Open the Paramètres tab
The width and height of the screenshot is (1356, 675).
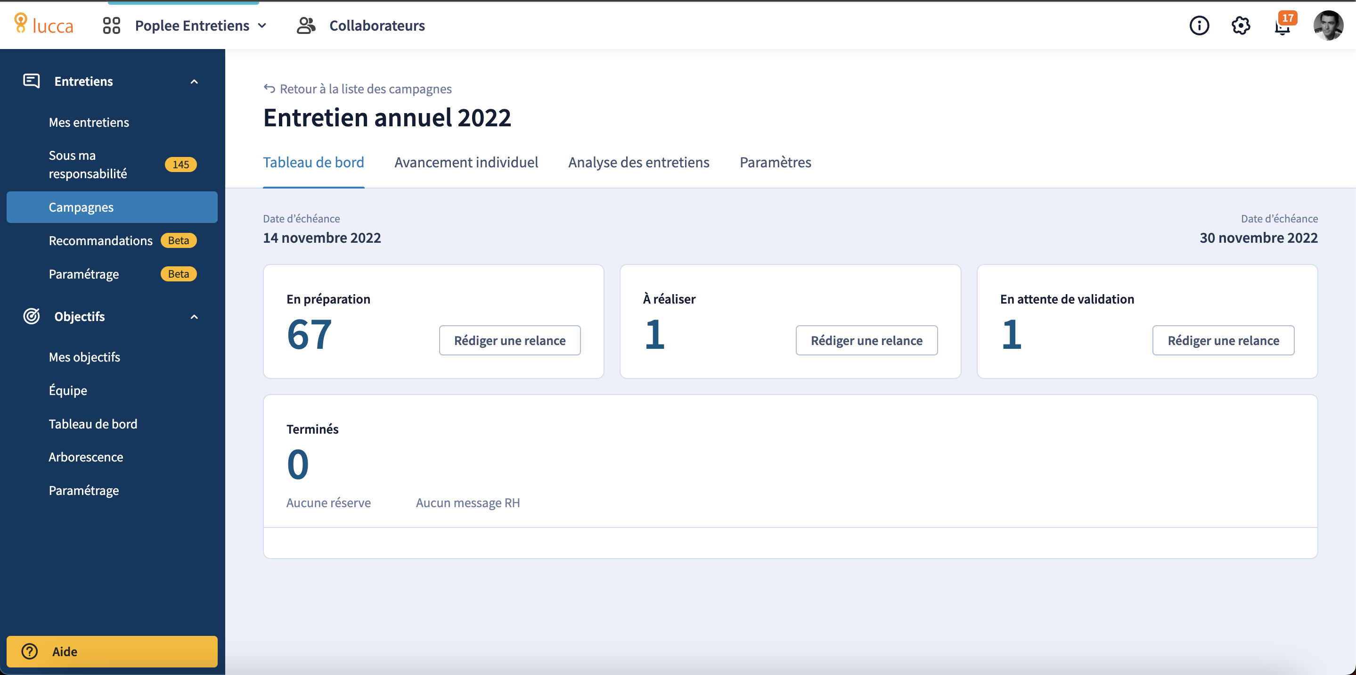776,162
